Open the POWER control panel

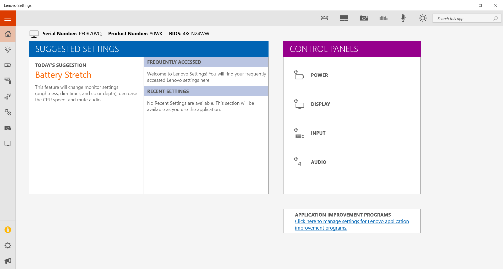point(319,75)
